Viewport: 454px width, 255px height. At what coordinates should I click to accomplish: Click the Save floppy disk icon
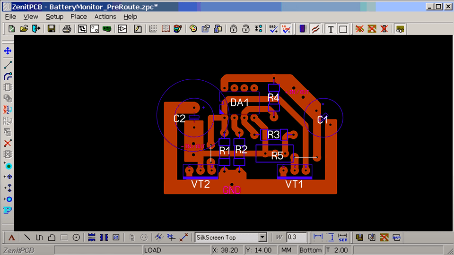[51, 29]
